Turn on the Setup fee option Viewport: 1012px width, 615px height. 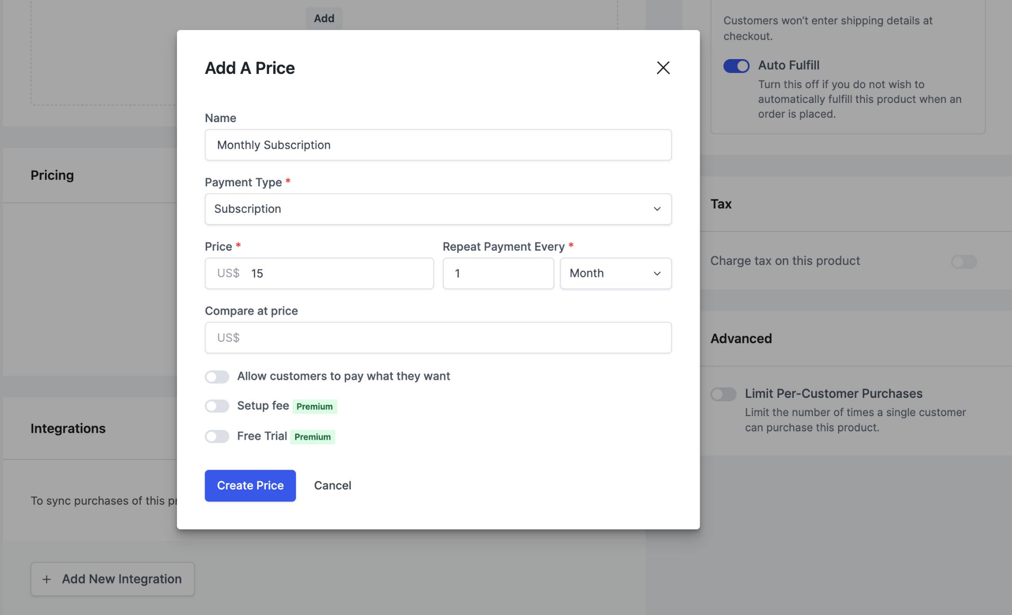click(x=217, y=406)
